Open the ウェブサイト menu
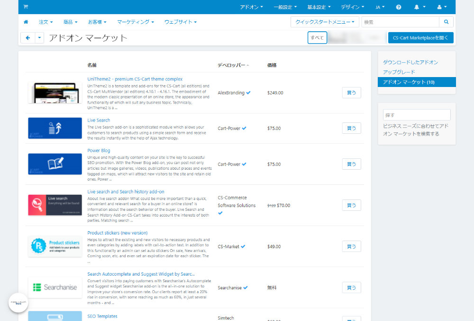This screenshot has height=321, width=474. tap(181, 22)
